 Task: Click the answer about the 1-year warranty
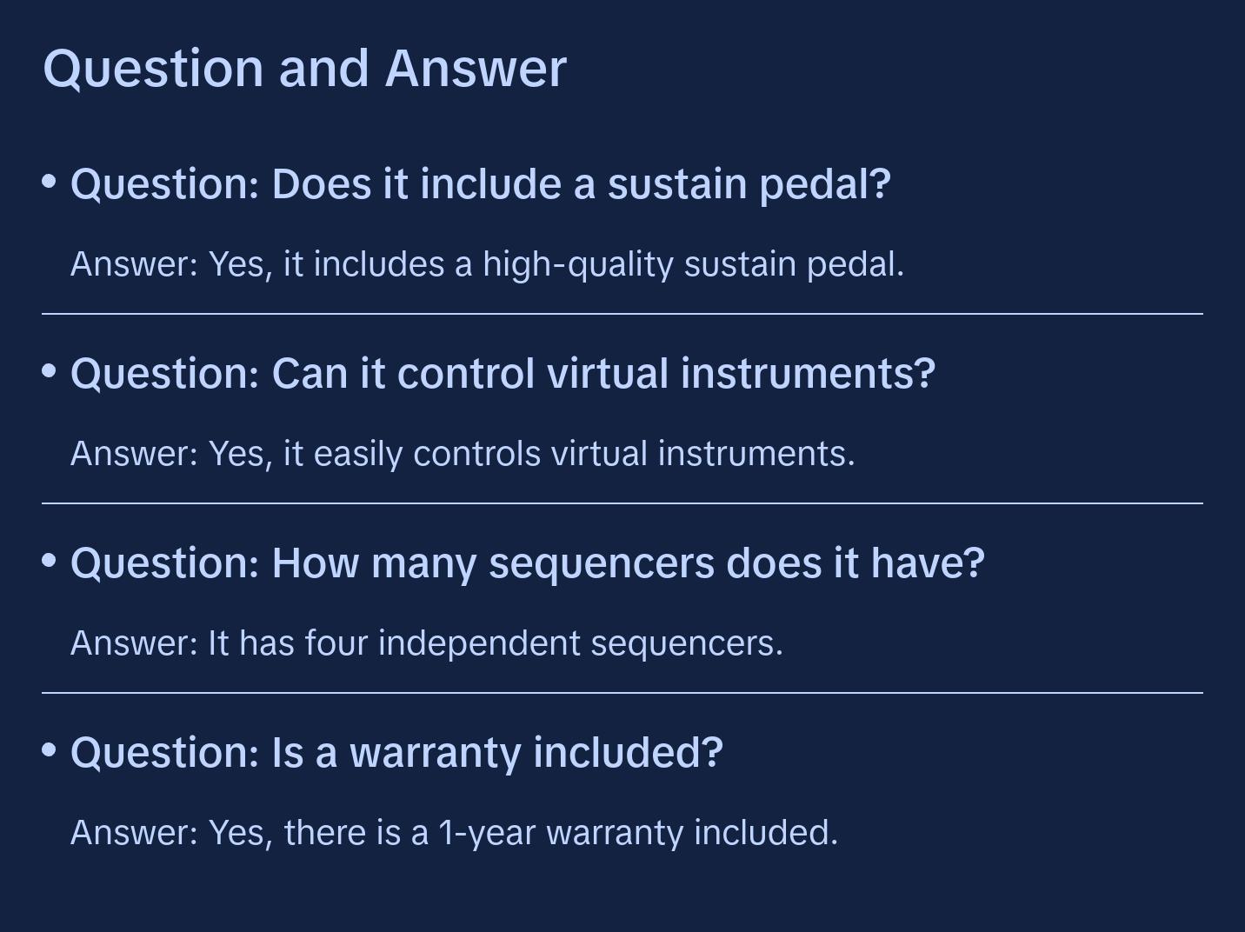coord(454,833)
